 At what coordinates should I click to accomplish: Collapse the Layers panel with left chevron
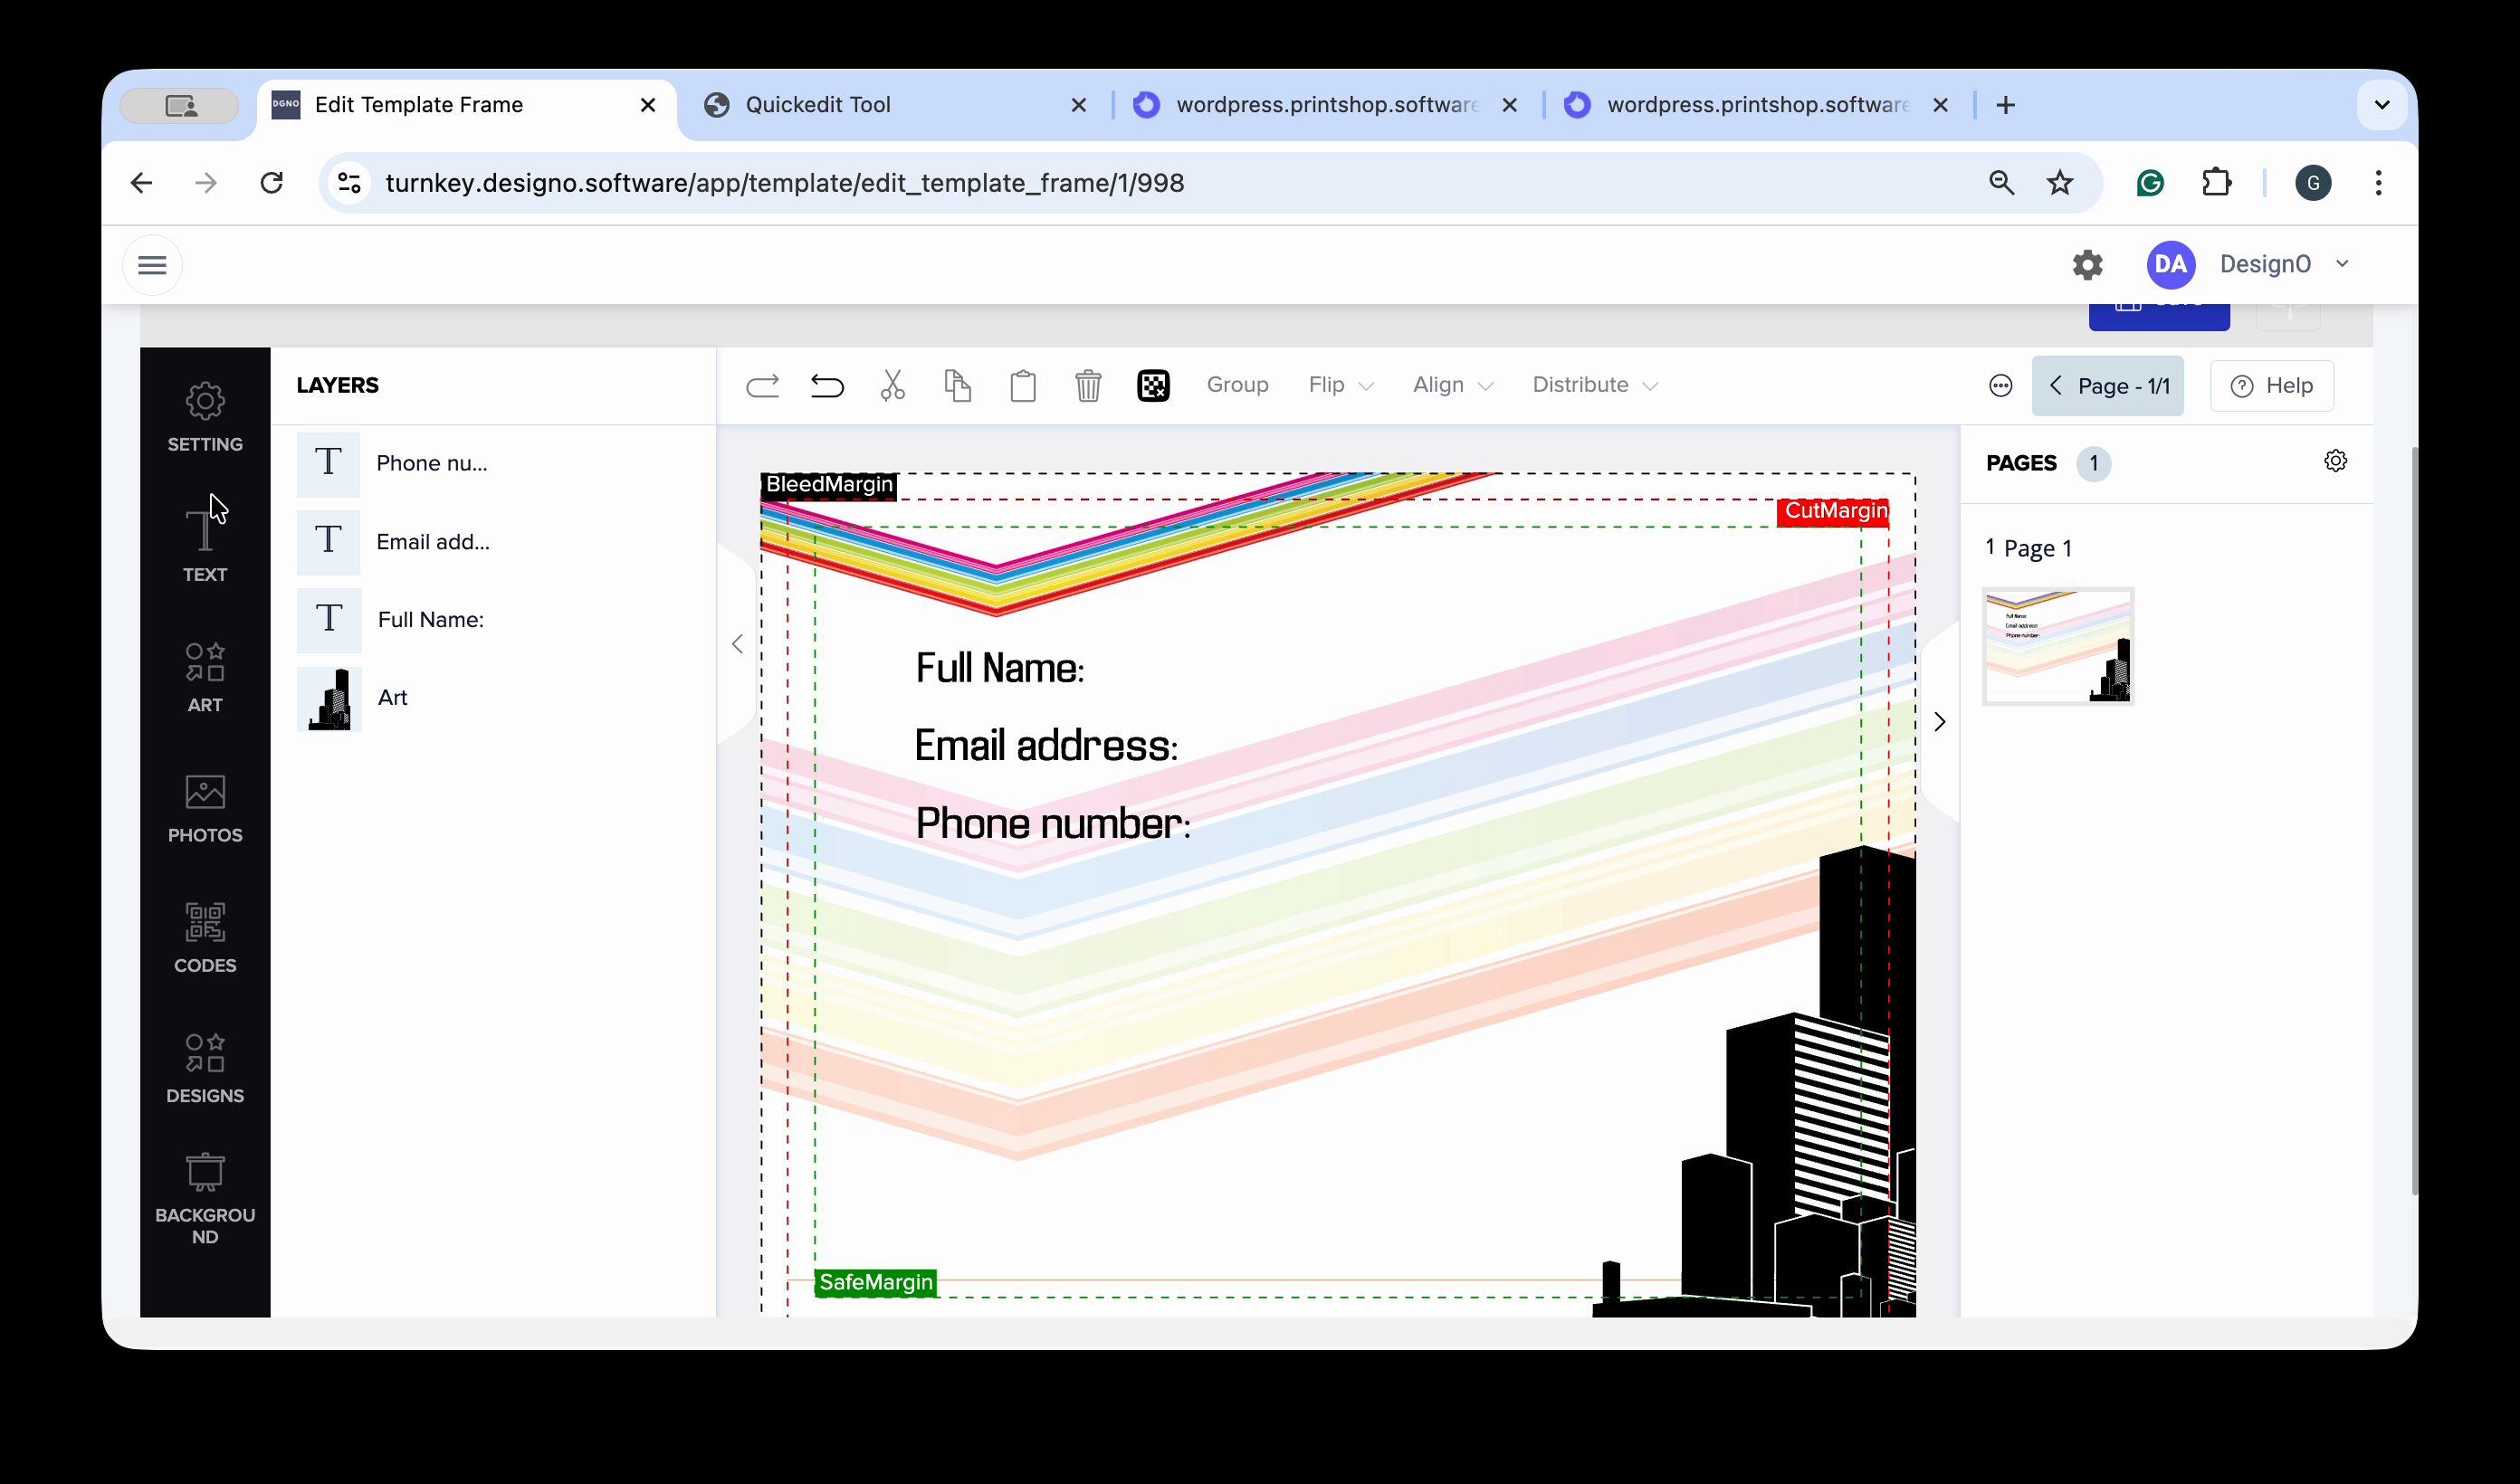click(737, 644)
